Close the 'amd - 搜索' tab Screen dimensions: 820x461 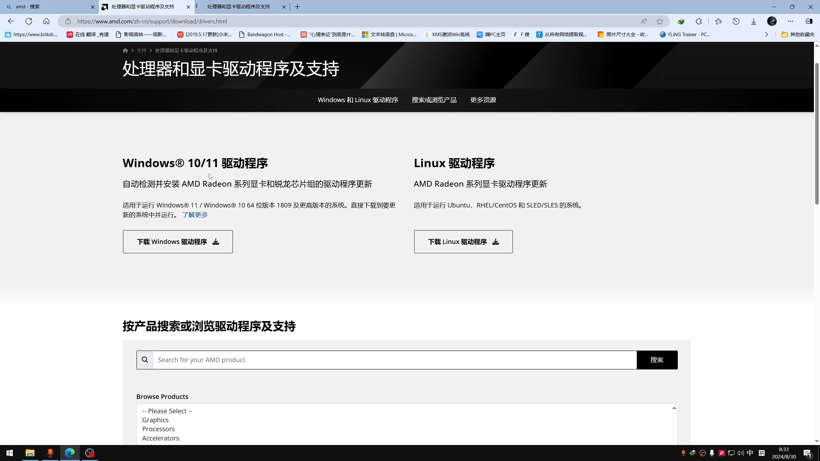93,7
